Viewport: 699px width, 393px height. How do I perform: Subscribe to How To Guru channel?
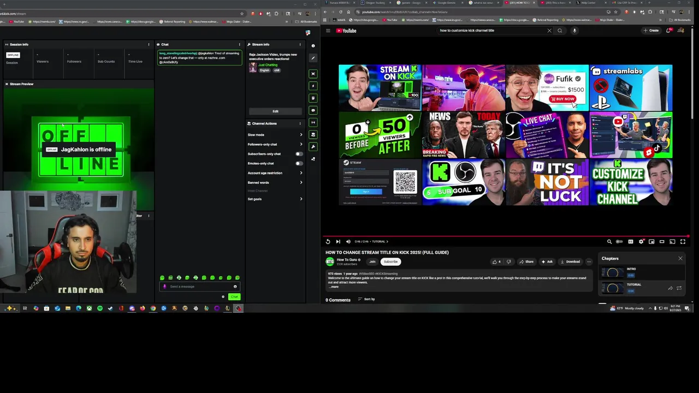pyautogui.click(x=390, y=261)
